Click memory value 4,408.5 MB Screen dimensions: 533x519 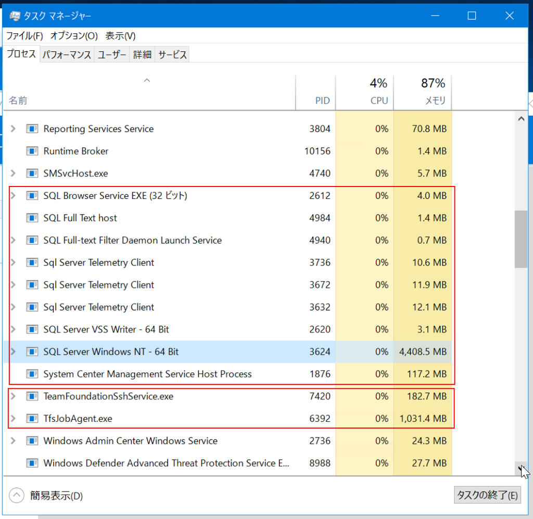click(423, 352)
